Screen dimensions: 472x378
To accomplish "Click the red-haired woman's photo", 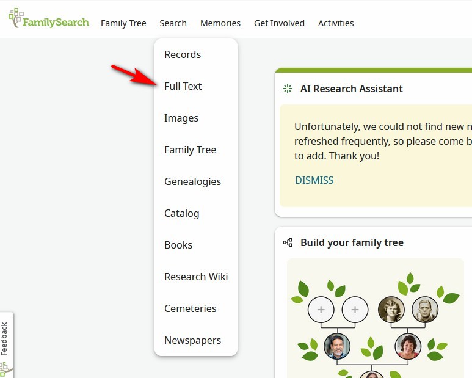I will coord(408,346).
